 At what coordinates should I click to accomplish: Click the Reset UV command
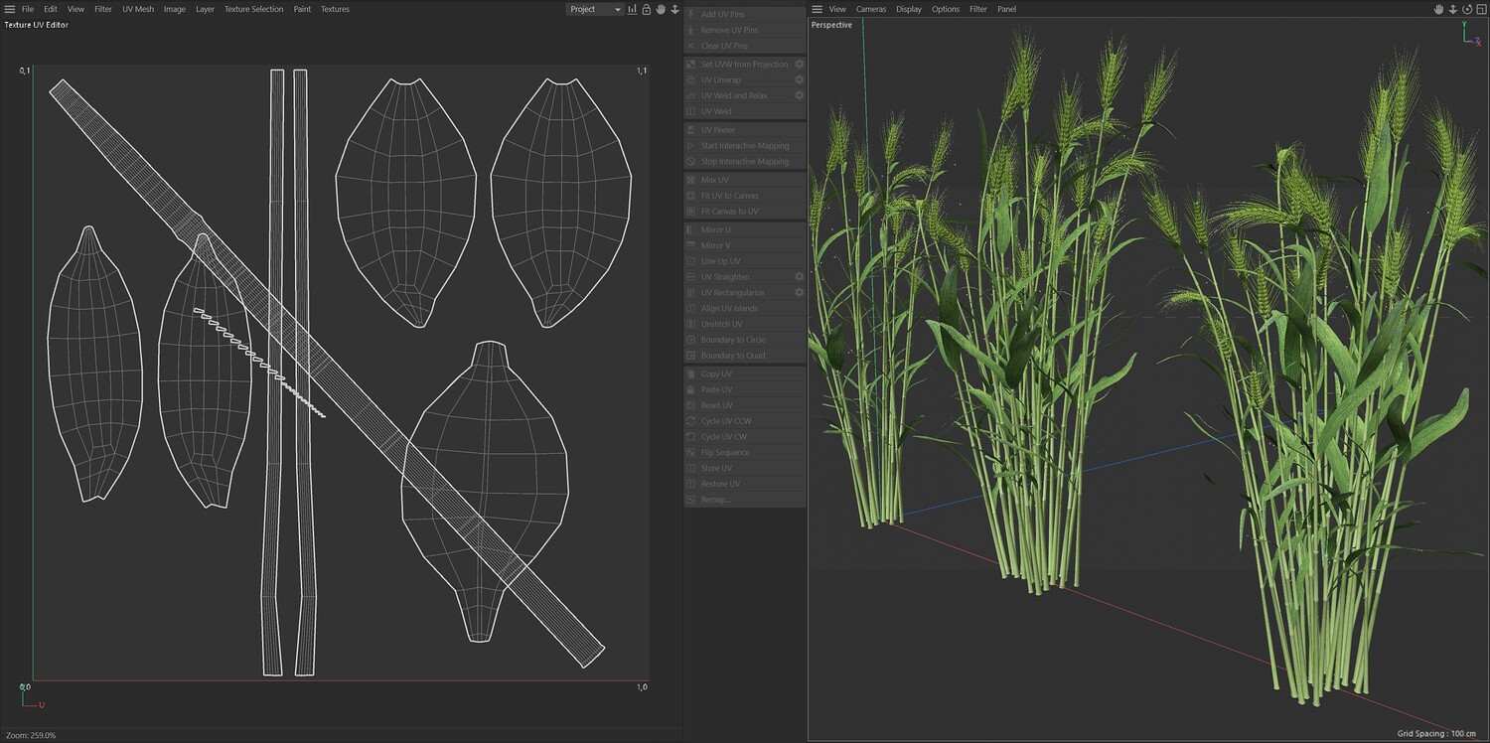(744, 406)
